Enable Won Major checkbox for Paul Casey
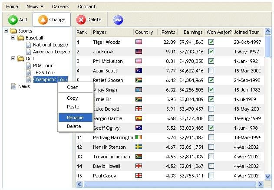 [x=211, y=175]
